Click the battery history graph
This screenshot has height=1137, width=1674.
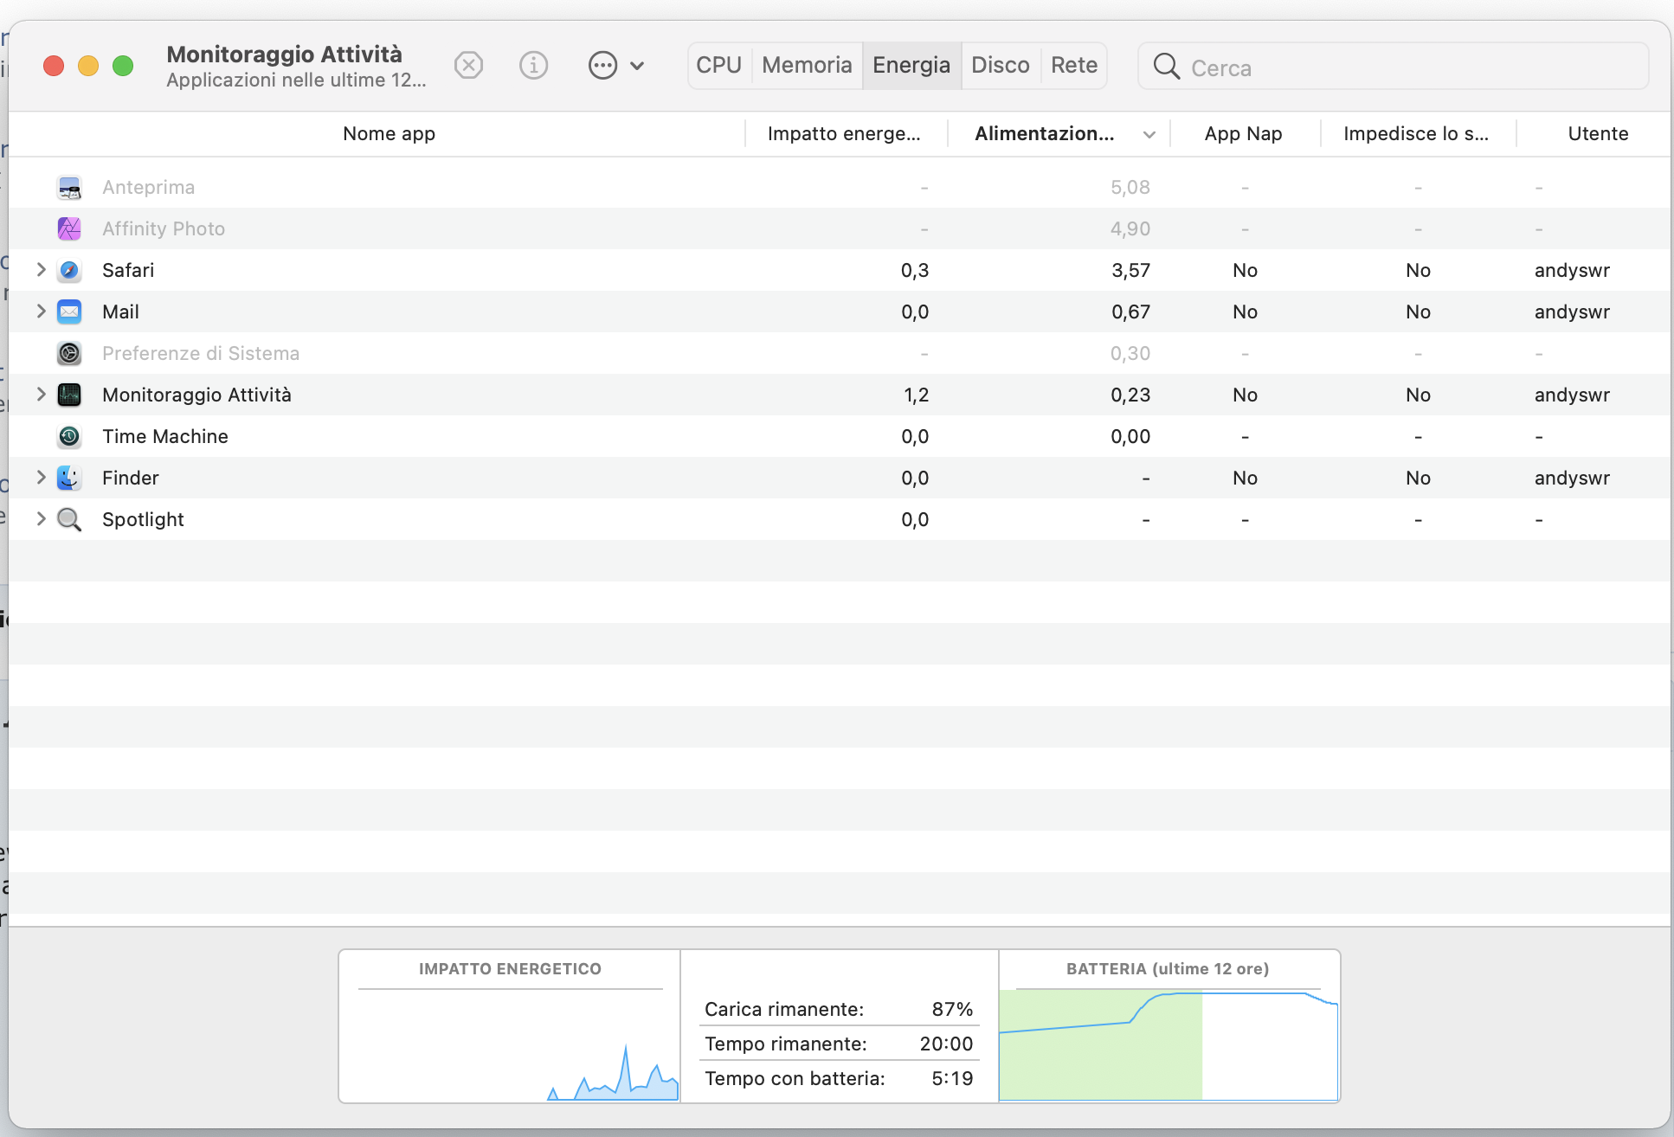click(1168, 1045)
